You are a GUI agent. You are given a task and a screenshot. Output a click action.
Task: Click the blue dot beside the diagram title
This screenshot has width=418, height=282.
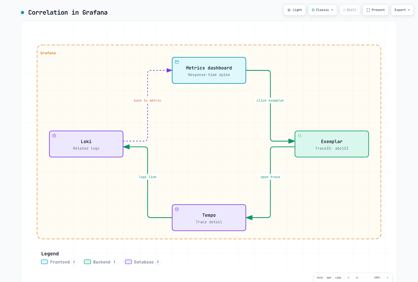coord(22,13)
